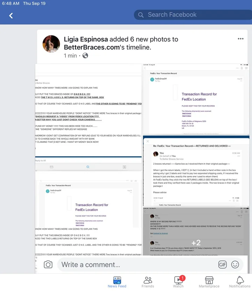Focus the Search Facebook field
The image size is (252, 291).
[x=193, y=15]
